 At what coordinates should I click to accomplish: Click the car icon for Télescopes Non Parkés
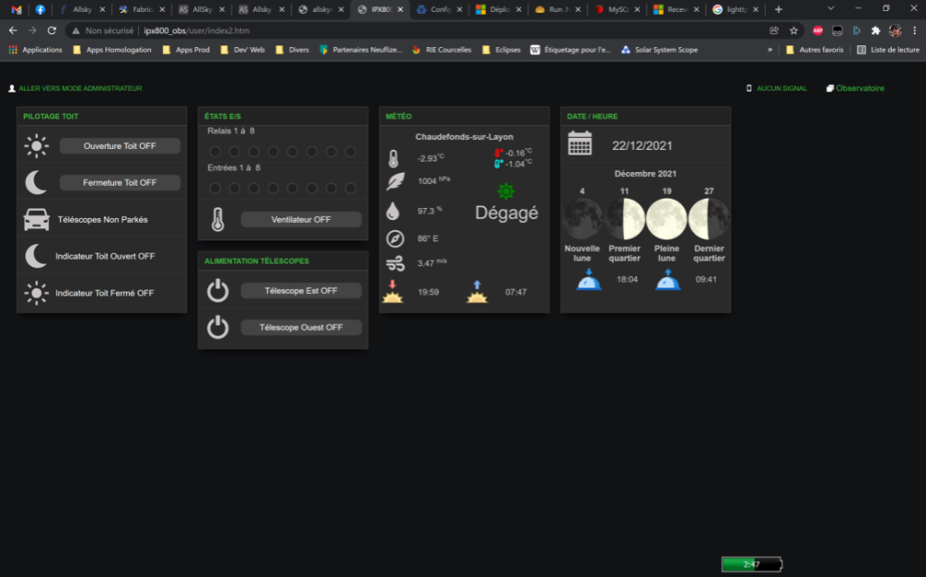(36, 219)
